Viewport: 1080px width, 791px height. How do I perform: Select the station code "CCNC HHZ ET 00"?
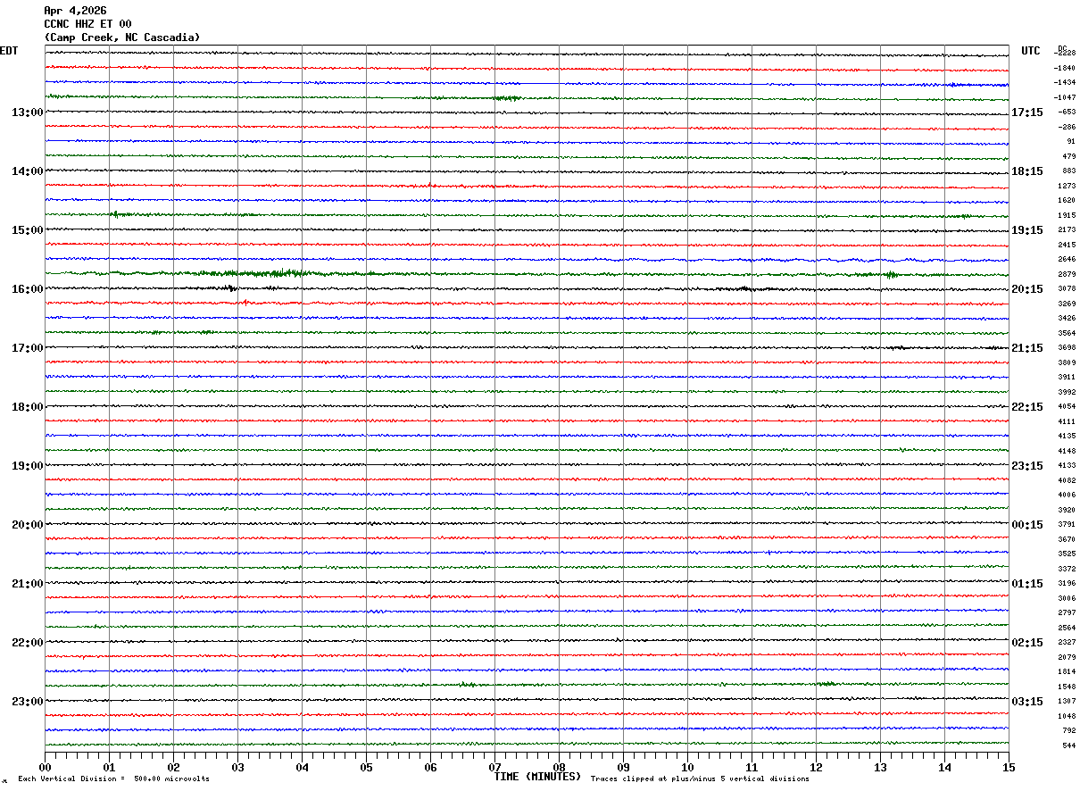(88, 24)
